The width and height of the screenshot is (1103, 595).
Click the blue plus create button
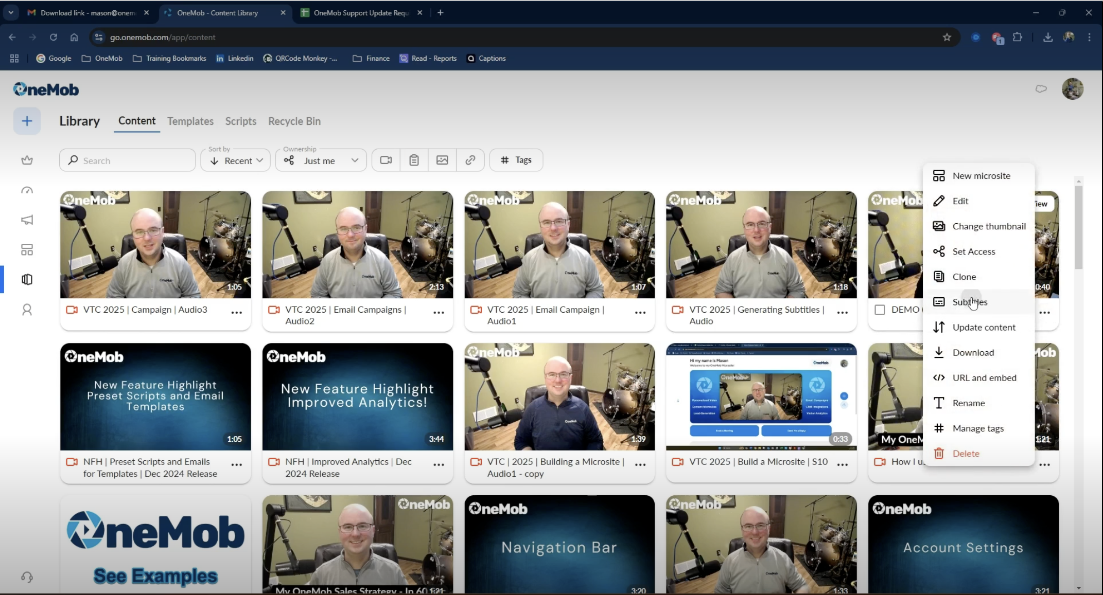(27, 121)
